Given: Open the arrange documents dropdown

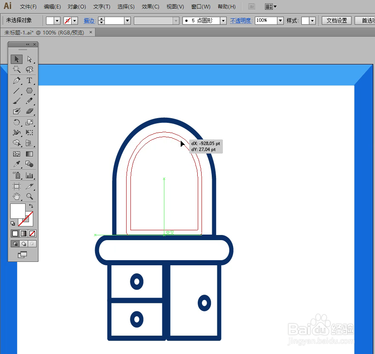Looking at the screenshot, I should 271,7.
